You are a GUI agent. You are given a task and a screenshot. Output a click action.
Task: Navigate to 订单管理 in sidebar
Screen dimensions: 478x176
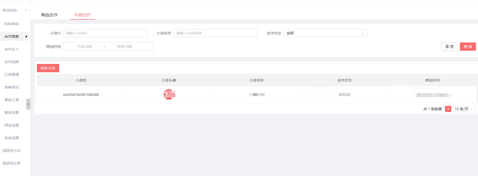12,75
